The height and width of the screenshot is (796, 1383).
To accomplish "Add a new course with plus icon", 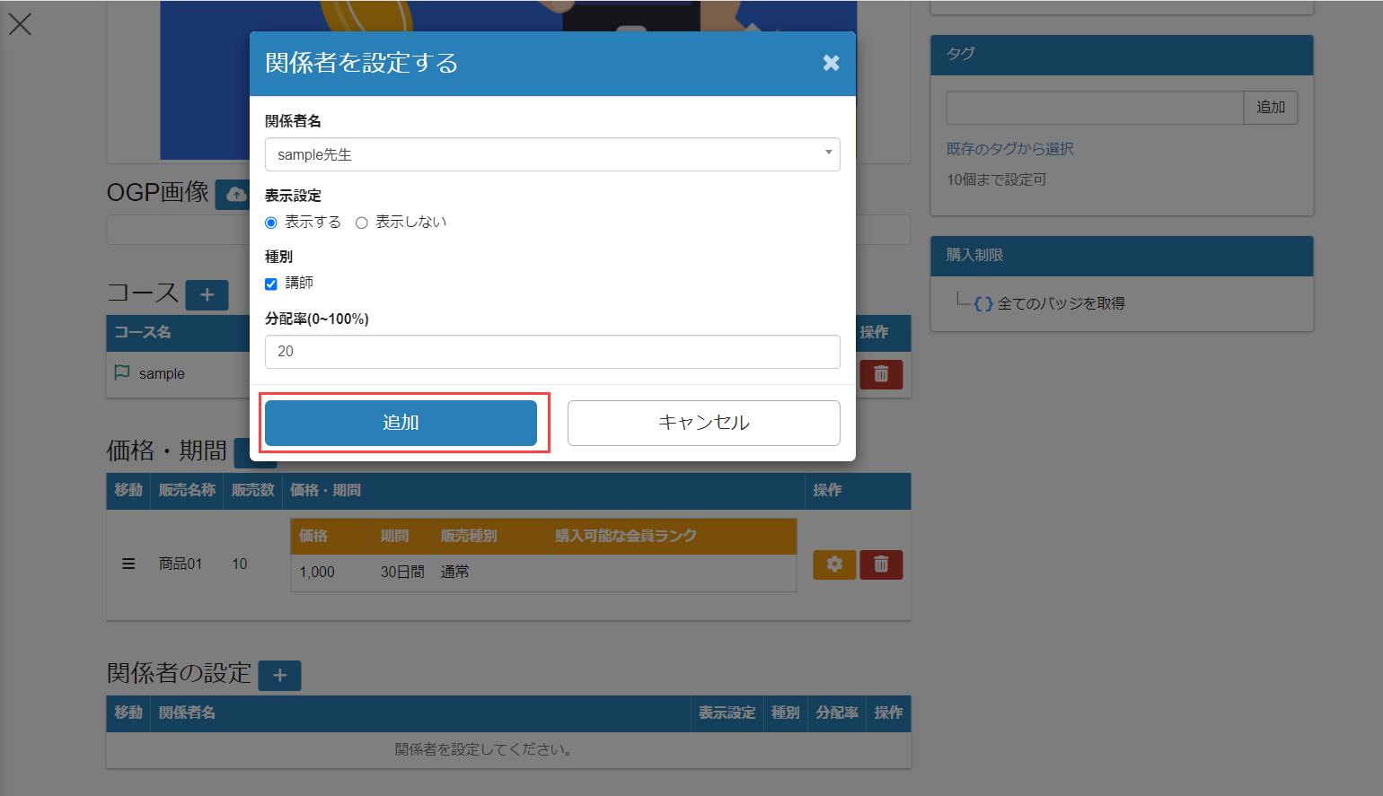I will (207, 294).
